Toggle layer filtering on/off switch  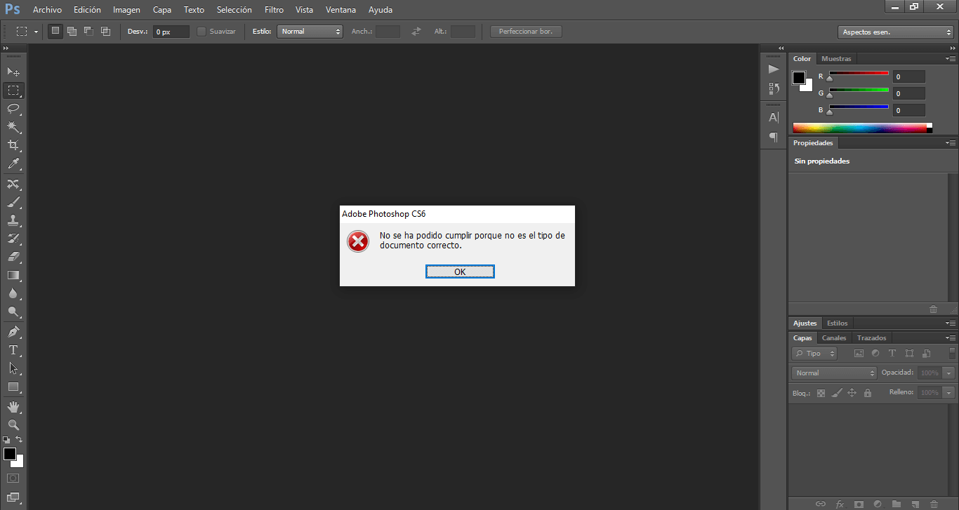[953, 354]
